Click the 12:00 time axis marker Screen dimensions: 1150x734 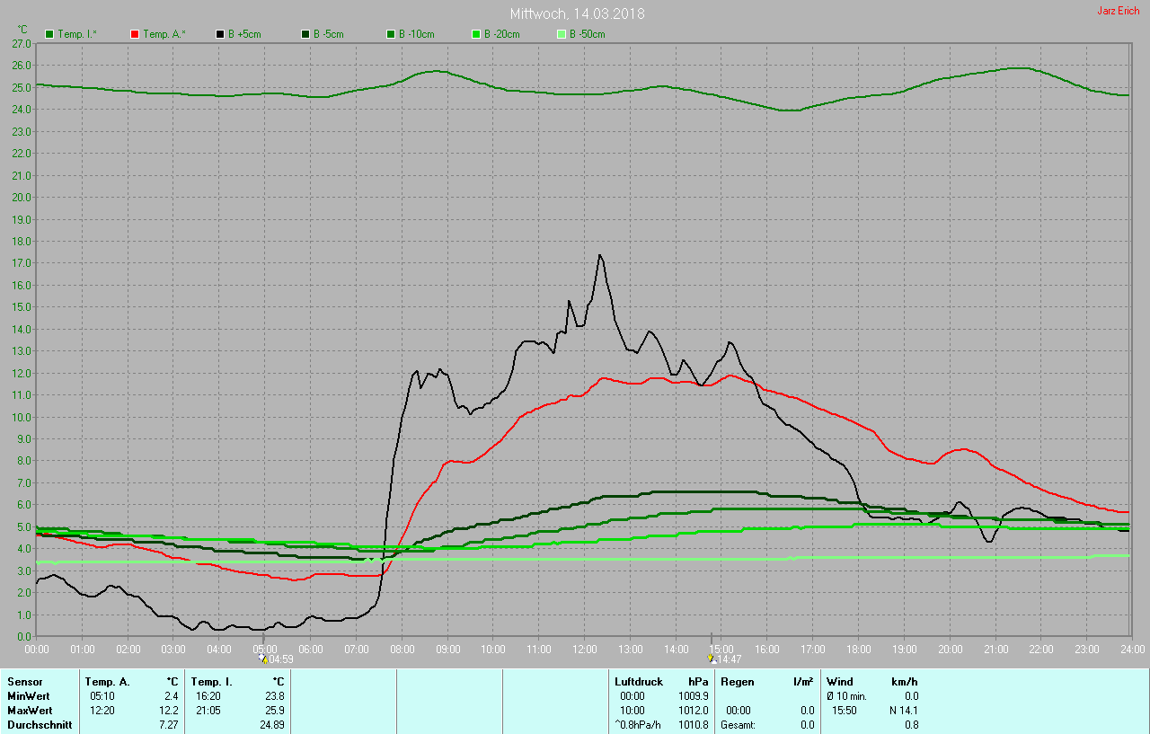point(584,649)
